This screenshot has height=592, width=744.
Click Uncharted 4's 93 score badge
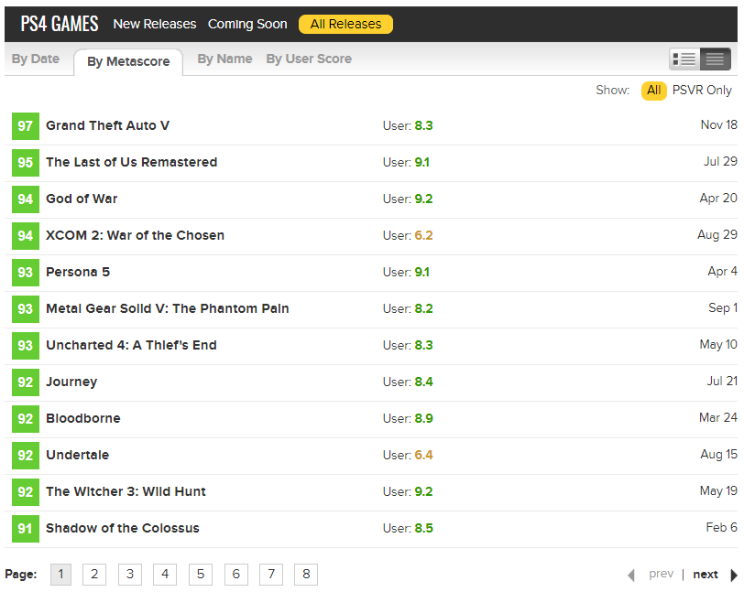coord(25,346)
